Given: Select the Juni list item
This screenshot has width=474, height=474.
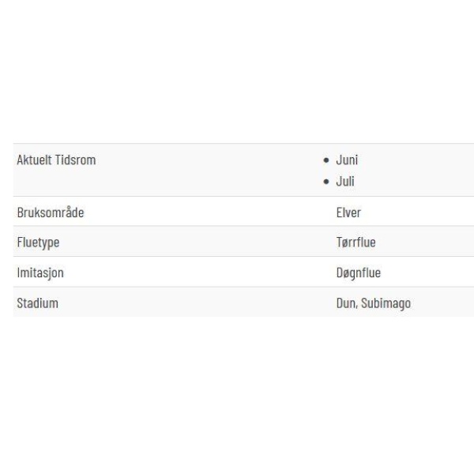Looking at the screenshot, I should point(347,160).
